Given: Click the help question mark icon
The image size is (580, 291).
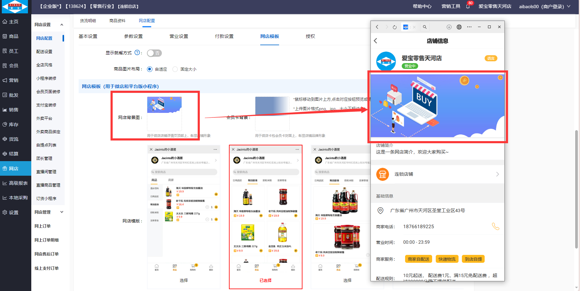Looking at the screenshot, I should [137, 52].
